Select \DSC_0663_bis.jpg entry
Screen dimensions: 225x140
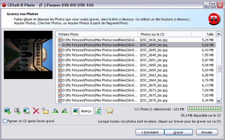coord(153,75)
